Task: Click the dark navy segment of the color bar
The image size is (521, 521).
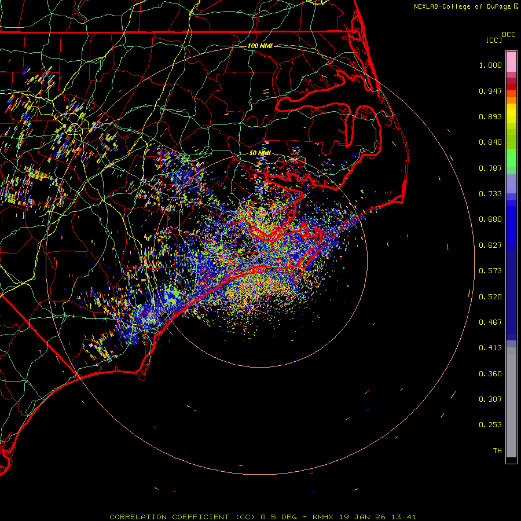Action: [511, 293]
